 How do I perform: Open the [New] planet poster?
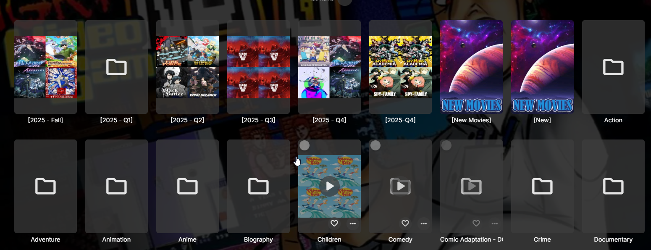(542, 67)
